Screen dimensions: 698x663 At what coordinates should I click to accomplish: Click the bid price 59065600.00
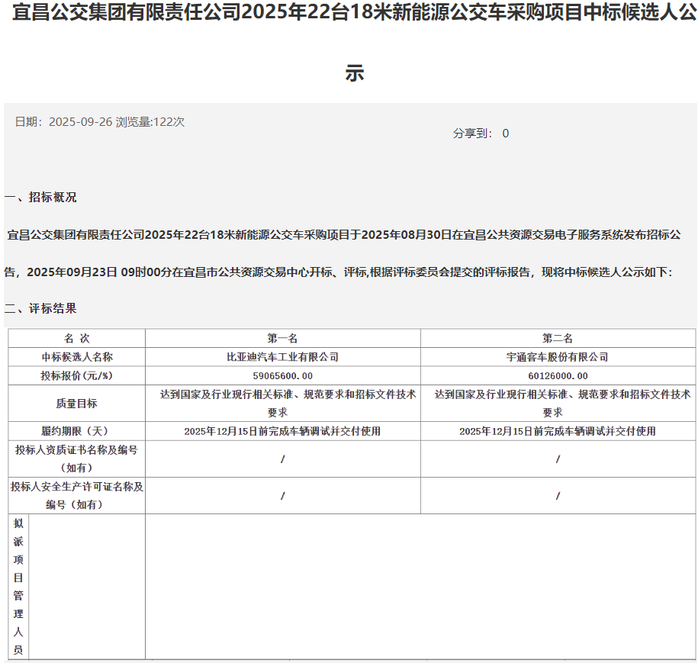point(282,376)
